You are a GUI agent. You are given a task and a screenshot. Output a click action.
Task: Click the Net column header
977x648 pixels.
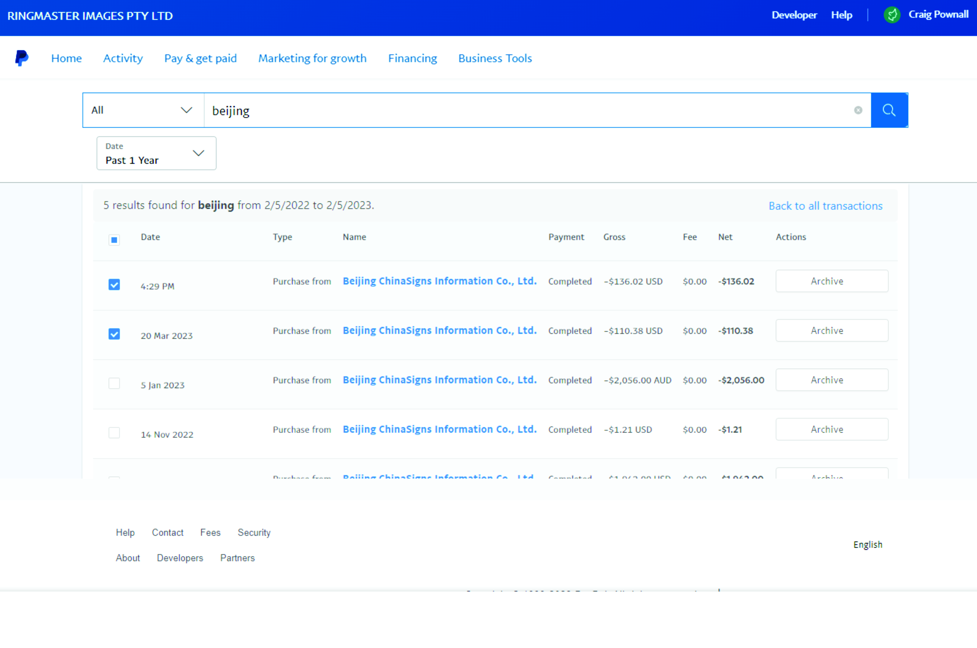pos(725,237)
